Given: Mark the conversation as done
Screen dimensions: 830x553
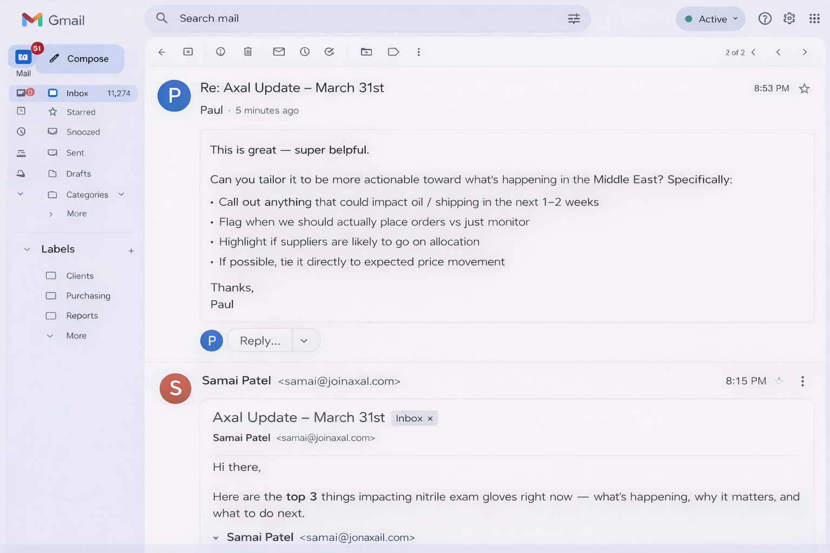Looking at the screenshot, I should tap(330, 51).
